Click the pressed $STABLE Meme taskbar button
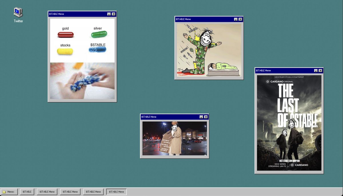This screenshot has height=196, width=343. pos(116,192)
